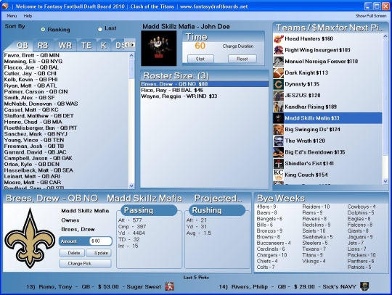
Task: Click the teams list scroll-up arrow
Action: pyautogui.click(x=385, y=36)
